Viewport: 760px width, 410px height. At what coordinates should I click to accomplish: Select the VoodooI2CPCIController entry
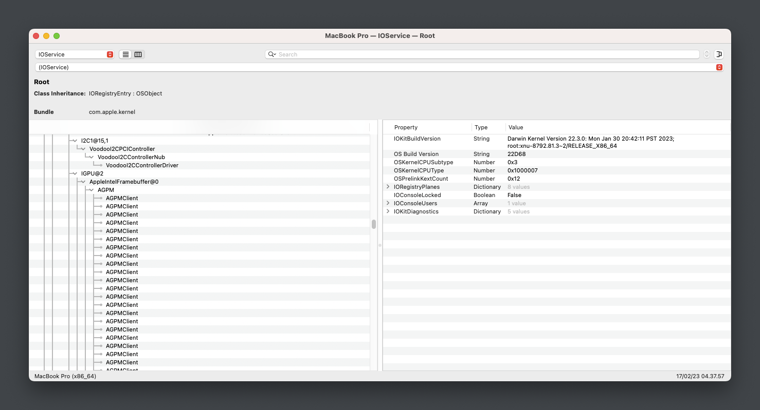(122, 149)
